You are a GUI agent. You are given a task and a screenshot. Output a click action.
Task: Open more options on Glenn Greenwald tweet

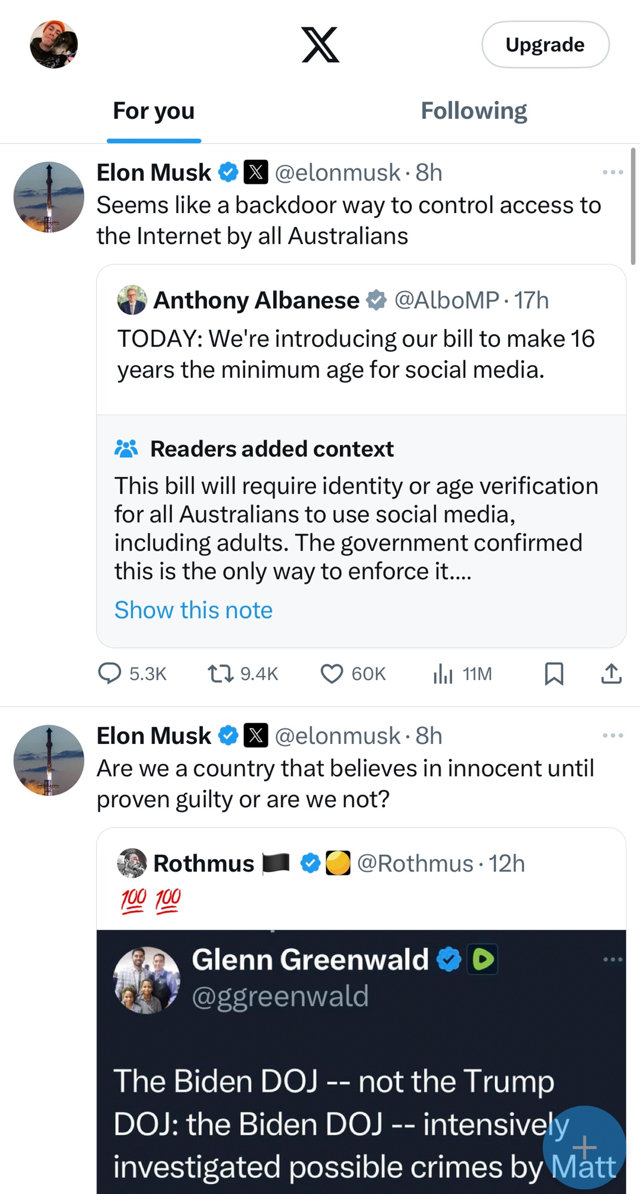point(613,959)
